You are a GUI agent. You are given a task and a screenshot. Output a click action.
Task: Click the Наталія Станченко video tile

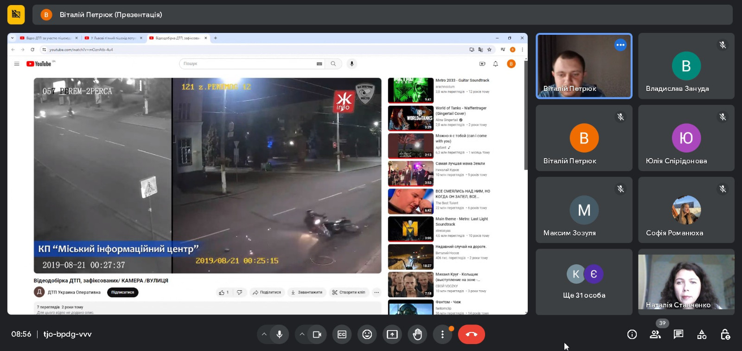[686, 282]
